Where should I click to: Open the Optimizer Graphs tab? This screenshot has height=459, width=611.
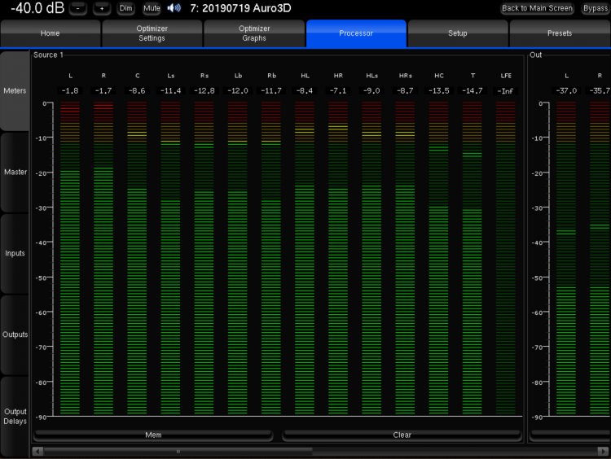coord(254,33)
